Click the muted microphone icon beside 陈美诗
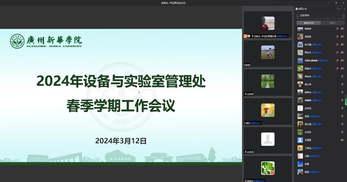 [338, 29]
